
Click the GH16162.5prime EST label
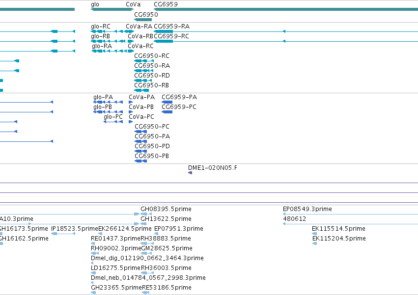(x=24, y=239)
